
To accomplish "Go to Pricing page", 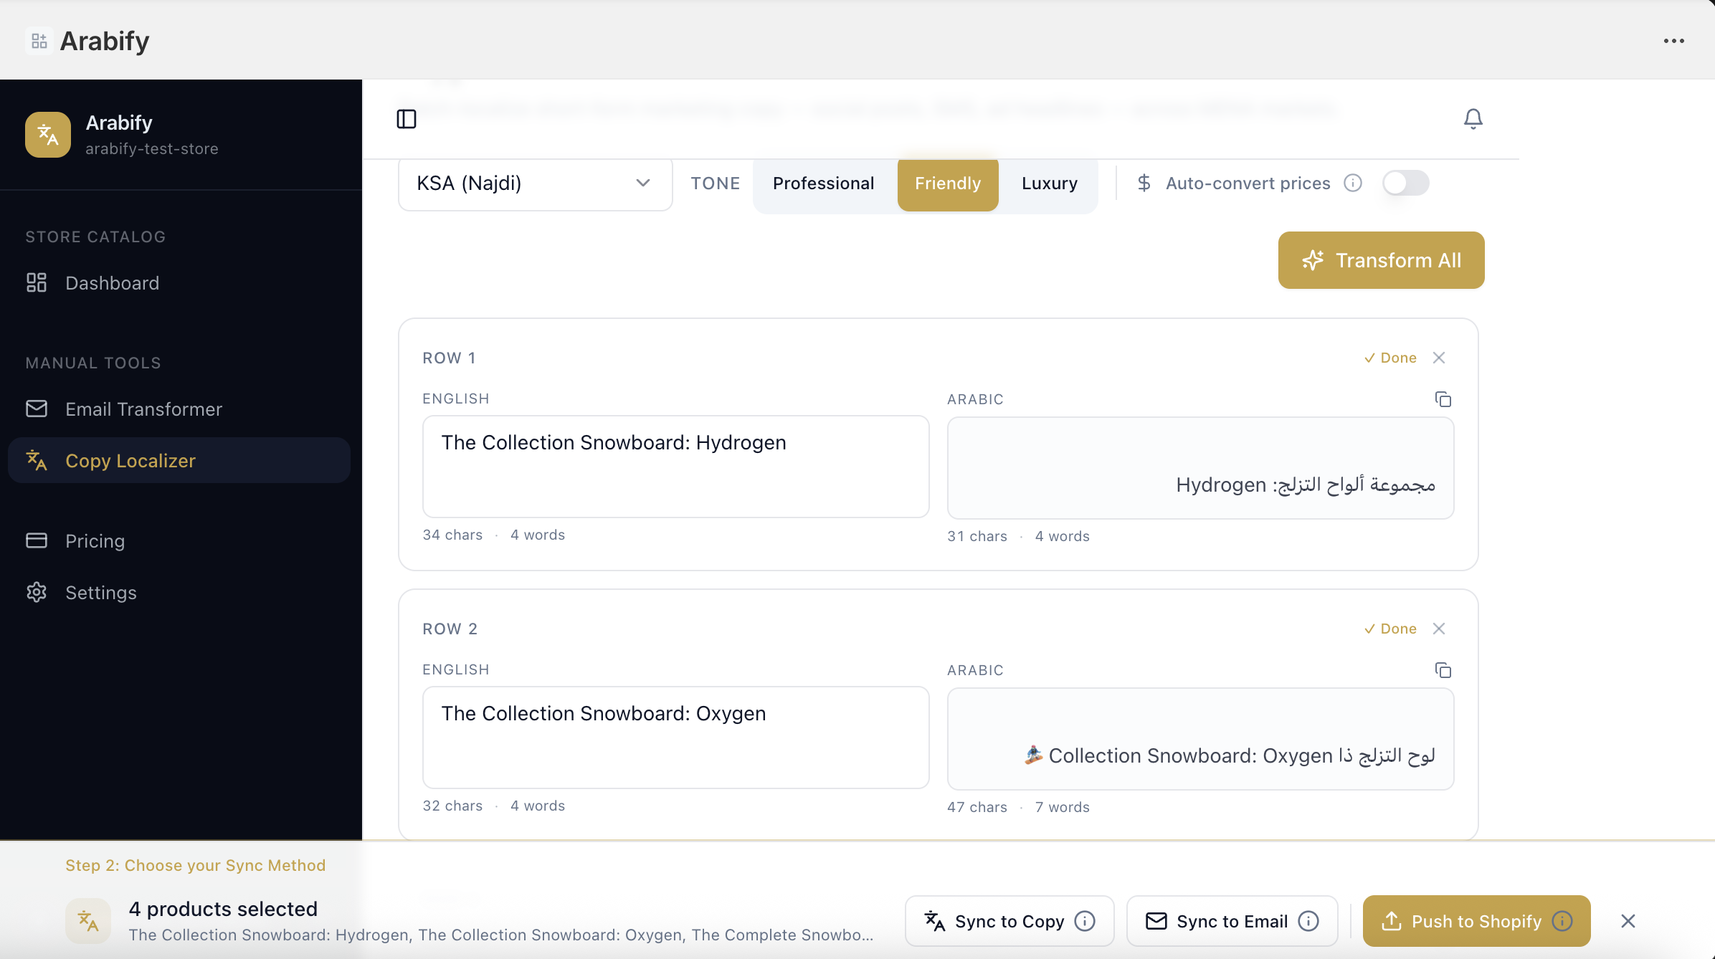I will [x=95, y=541].
